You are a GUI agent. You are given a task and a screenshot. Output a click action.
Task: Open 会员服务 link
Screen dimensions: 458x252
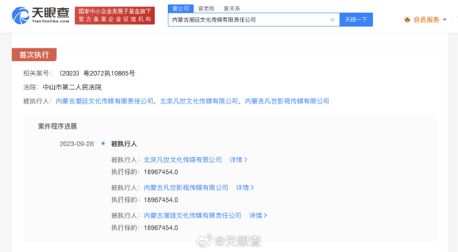(x=426, y=19)
